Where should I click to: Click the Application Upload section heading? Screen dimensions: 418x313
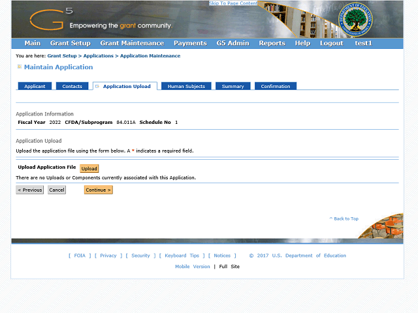point(39,141)
